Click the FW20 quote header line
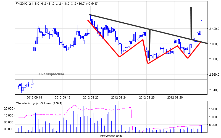221x138 pixels. click(57, 4)
